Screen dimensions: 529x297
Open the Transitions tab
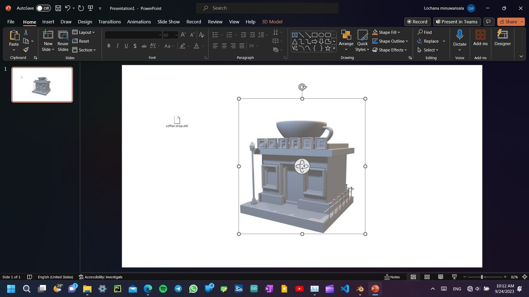click(x=109, y=22)
